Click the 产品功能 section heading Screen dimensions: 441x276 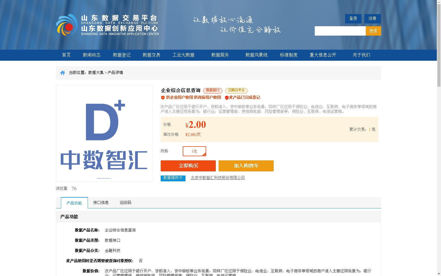[69, 217]
